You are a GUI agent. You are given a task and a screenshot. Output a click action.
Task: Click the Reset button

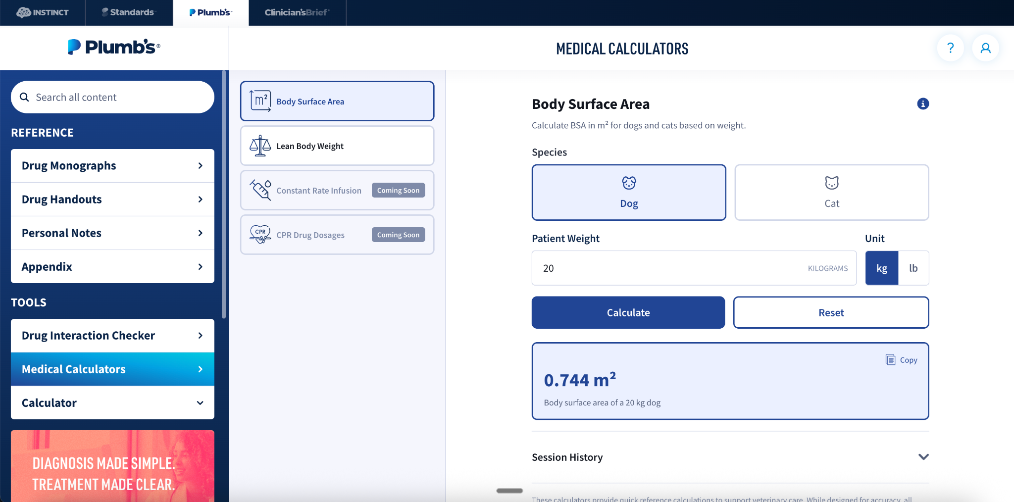tap(831, 312)
